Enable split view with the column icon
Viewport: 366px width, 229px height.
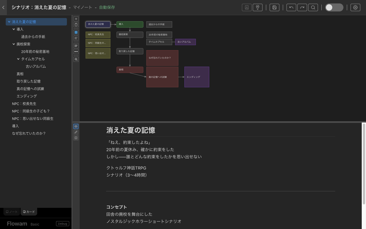[x=76, y=138]
